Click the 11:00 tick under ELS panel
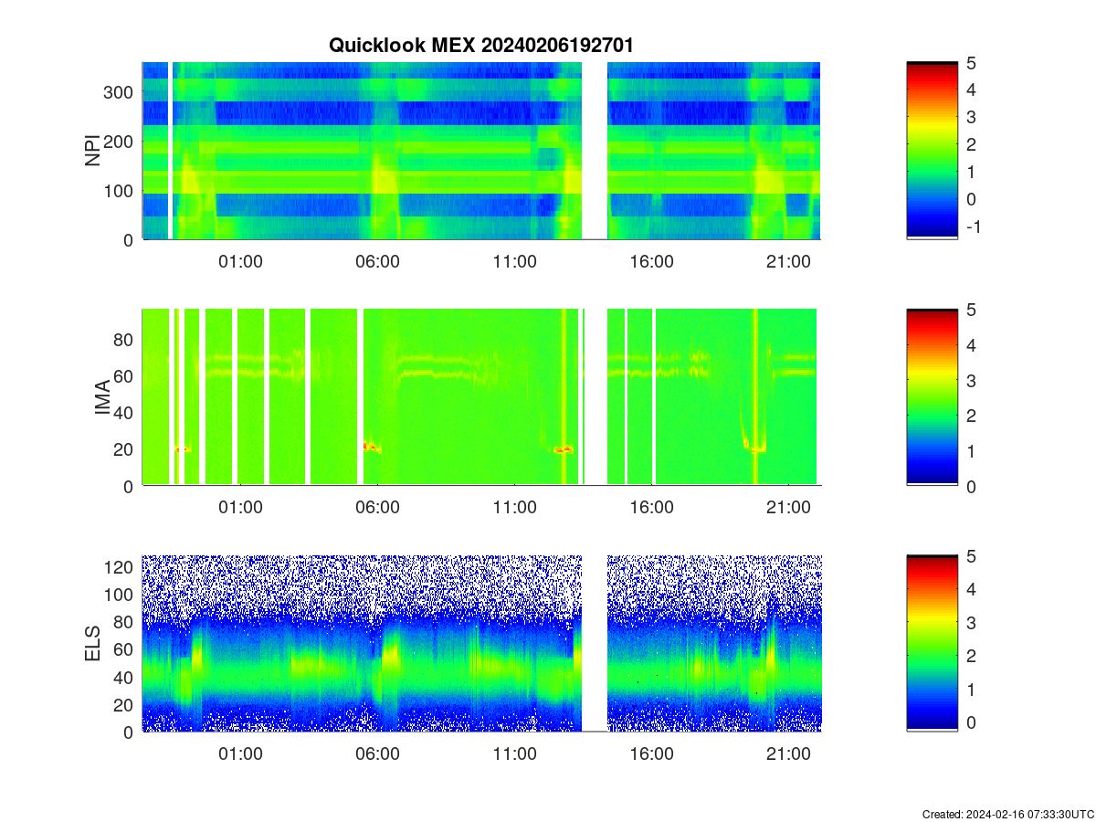1096x822 pixels. (x=514, y=754)
